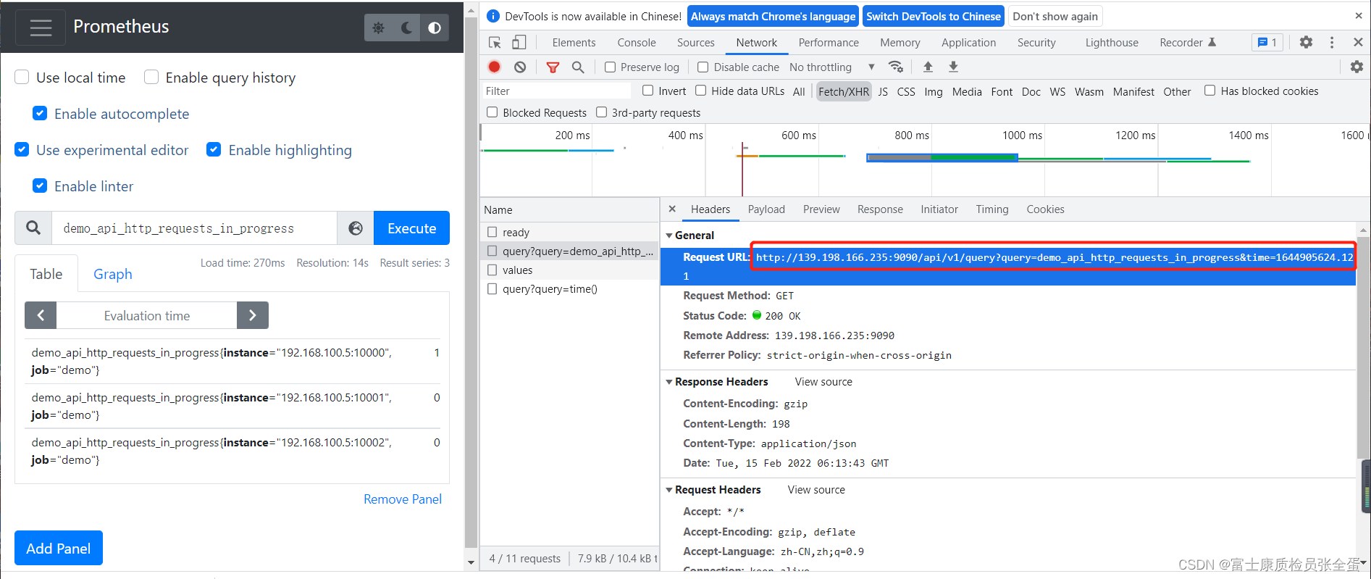Uncheck Use experimental editor
This screenshot has width=1371, height=579.
pos(22,149)
